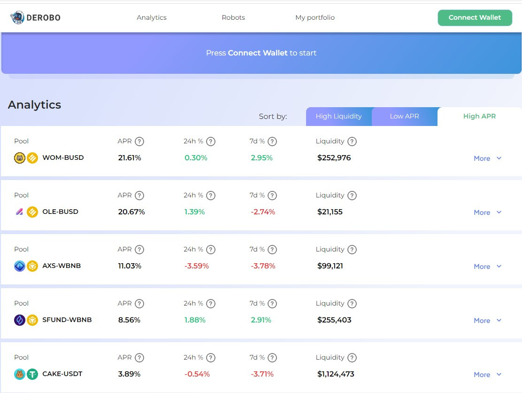The width and height of the screenshot is (522, 393).
Task: Click the Liquidity help icon in SFUND-WBNB row
Action: [352, 304]
